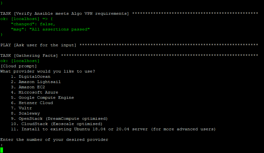Click the 'Enter the number of your desired provider' prompt

click(x=54, y=140)
